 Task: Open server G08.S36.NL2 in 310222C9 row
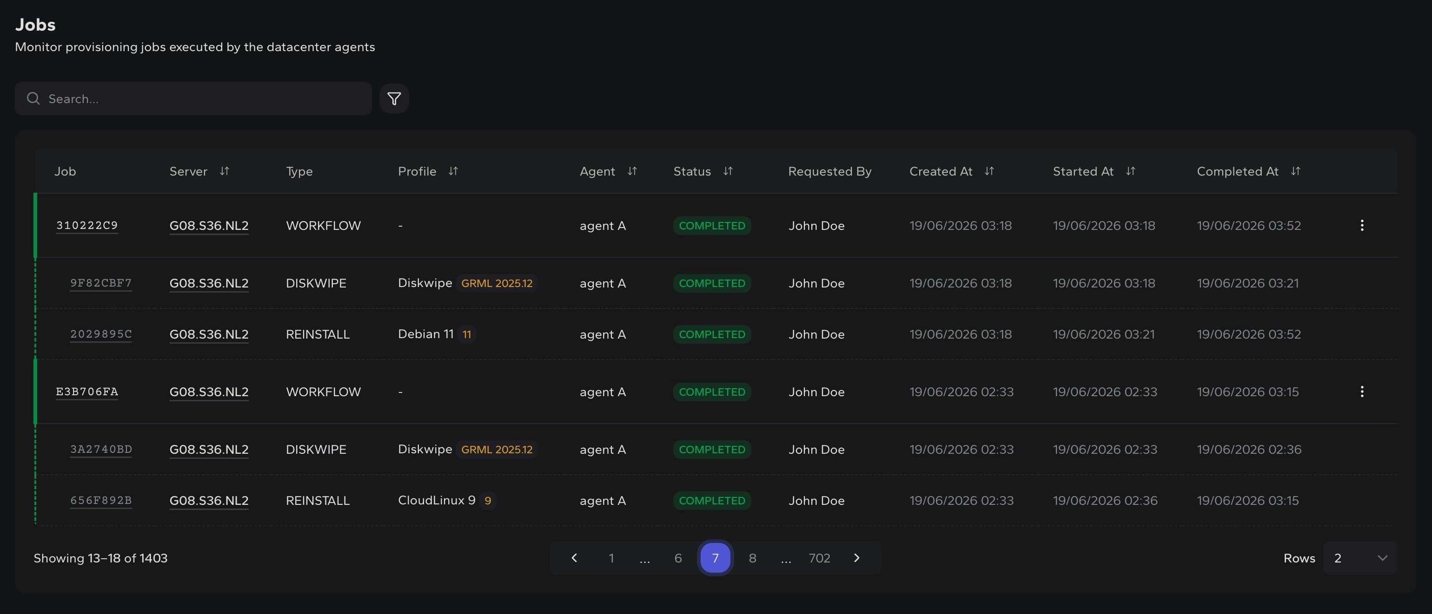(209, 226)
